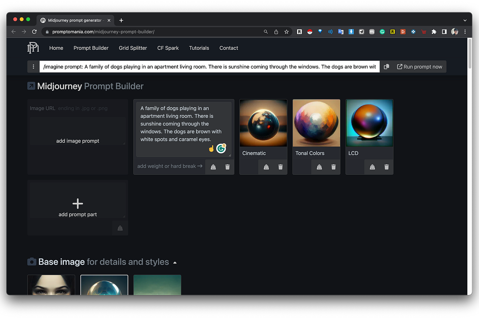This screenshot has width=479, height=319.
Task: Open the tab search dropdown chevron
Action: point(465,20)
